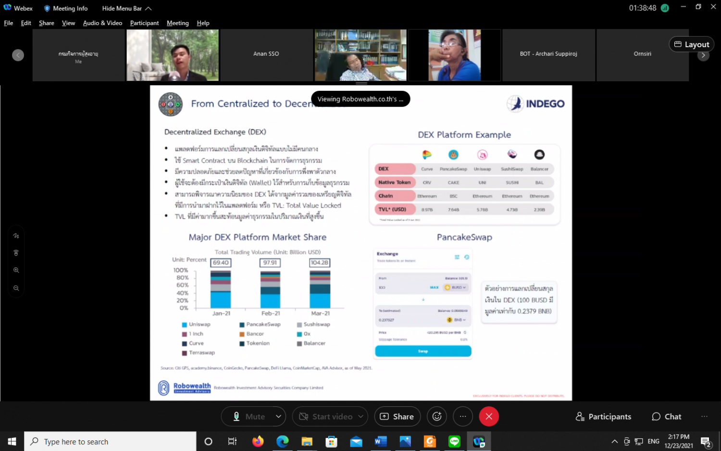This screenshot has height=451, width=721.
Task: Expand audio options arrow next to Mute
Action: 278,416
